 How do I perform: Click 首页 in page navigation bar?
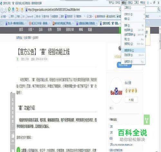point(21,30)
